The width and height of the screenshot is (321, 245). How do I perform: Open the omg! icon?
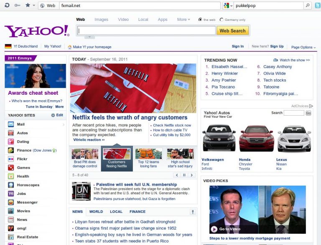[11, 228]
